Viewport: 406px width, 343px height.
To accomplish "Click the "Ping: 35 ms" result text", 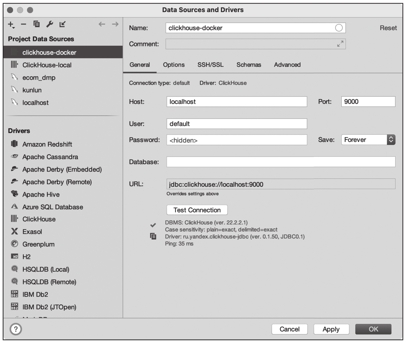I will tap(179, 244).
